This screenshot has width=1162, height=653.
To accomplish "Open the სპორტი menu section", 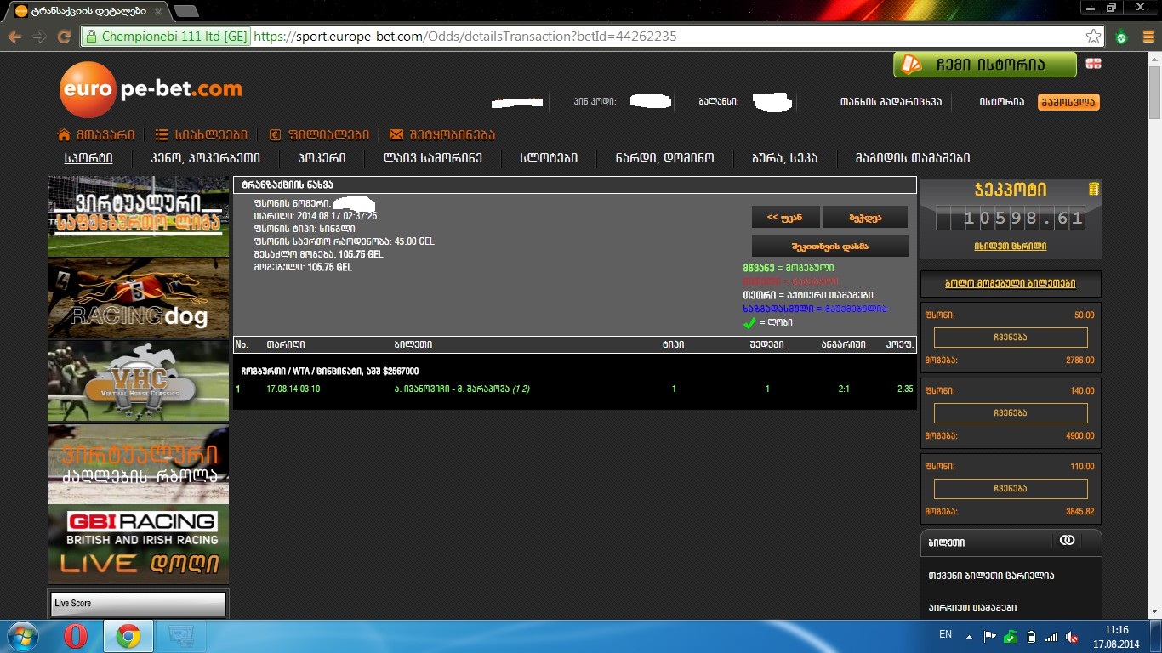I will coord(88,158).
